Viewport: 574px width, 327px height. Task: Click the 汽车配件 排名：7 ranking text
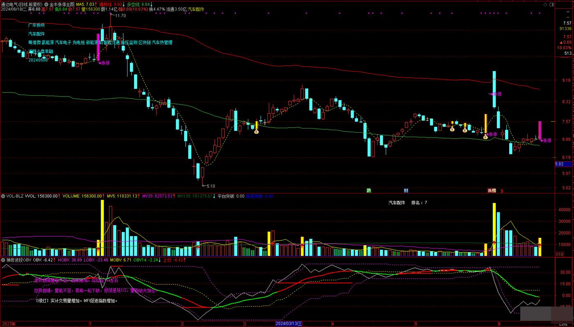(x=408, y=203)
